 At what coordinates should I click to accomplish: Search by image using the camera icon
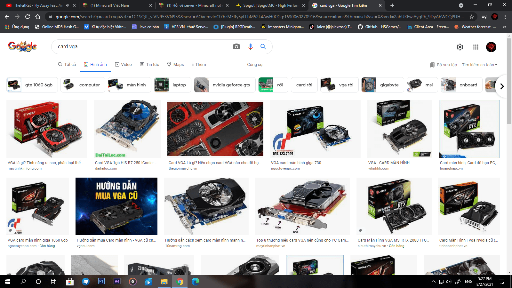pos(236,47)
